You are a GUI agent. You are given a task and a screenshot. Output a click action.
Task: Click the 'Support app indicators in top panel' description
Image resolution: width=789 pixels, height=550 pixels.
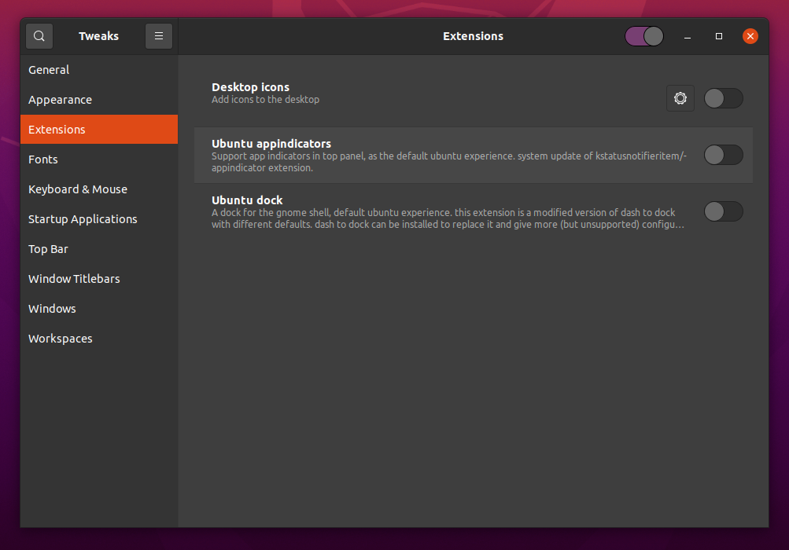[x=449, y=162]
